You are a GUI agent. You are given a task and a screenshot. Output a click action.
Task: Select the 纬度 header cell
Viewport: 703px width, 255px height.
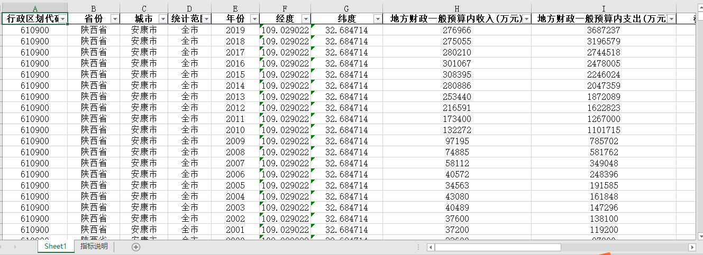(346, 19)
